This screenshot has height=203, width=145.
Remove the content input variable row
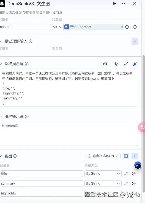pyautogui.click(x=135, y=27)
